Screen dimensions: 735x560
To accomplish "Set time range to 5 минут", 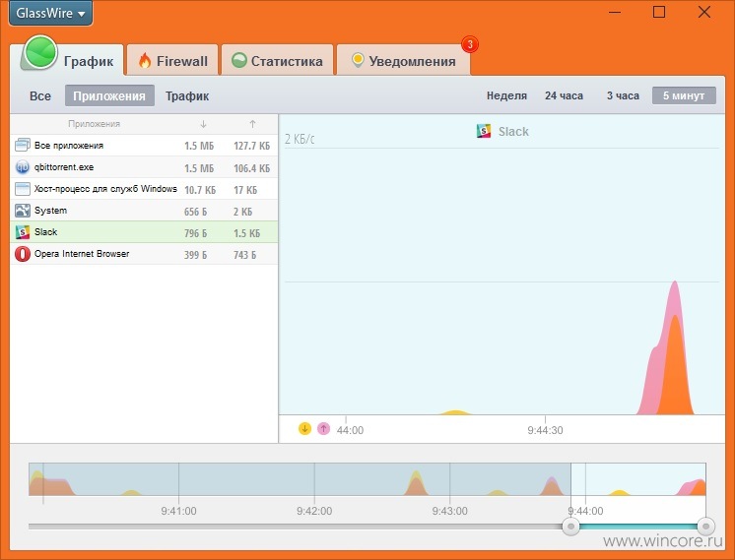I will click(x=684, y=96).
